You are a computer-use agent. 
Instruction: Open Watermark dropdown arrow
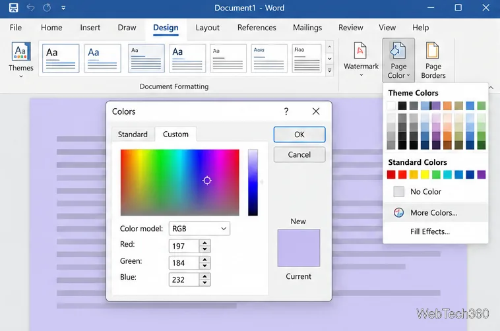click(x=361, y=75)
